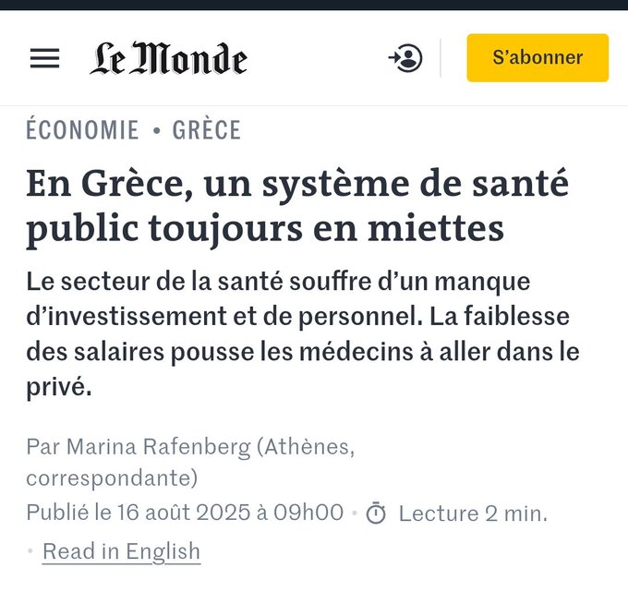Click the article subtitle paragraph
This screenshot has height=592, width=628.
(x=296, y=334)
